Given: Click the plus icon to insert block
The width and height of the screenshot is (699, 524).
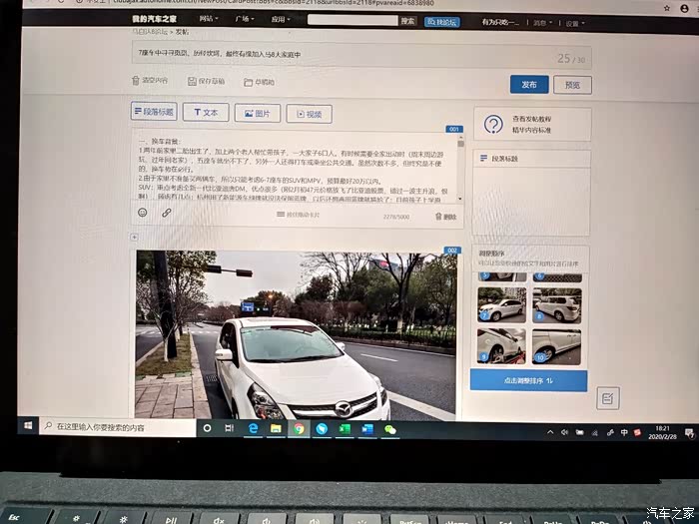Looking at the screenshot, I should [134, 238].
